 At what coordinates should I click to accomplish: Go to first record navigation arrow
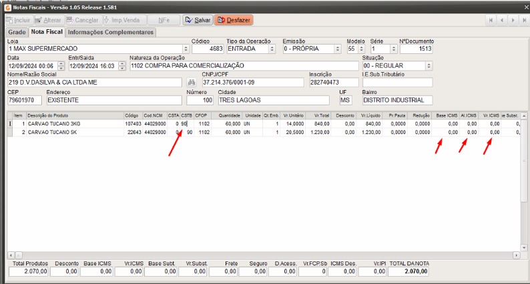point(492,20)
